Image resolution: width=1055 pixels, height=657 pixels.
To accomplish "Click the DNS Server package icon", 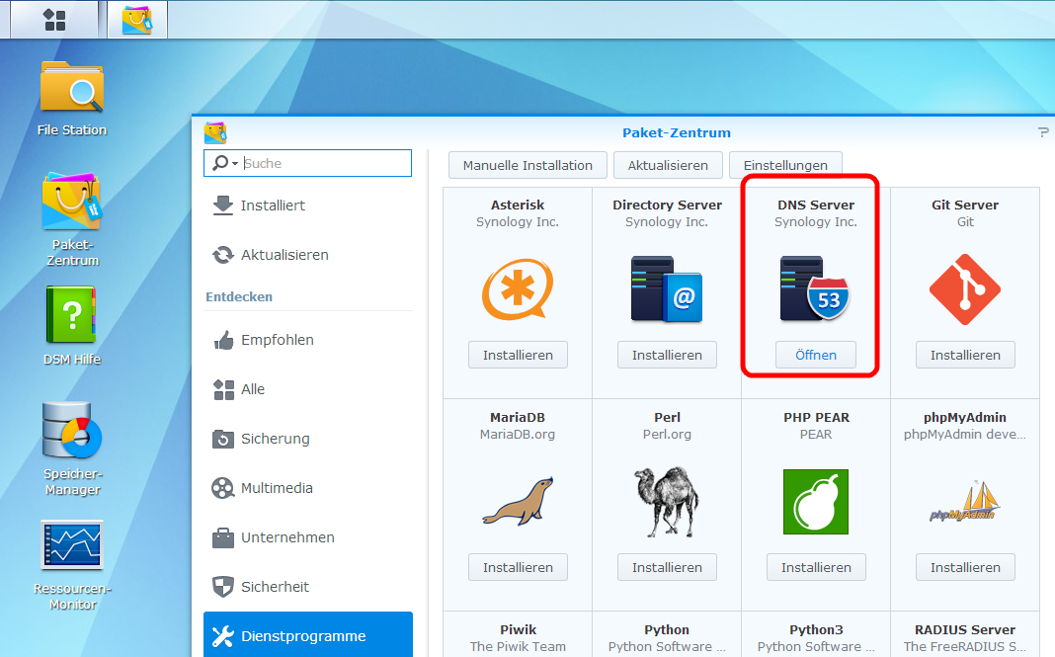I will pos(816,288).
